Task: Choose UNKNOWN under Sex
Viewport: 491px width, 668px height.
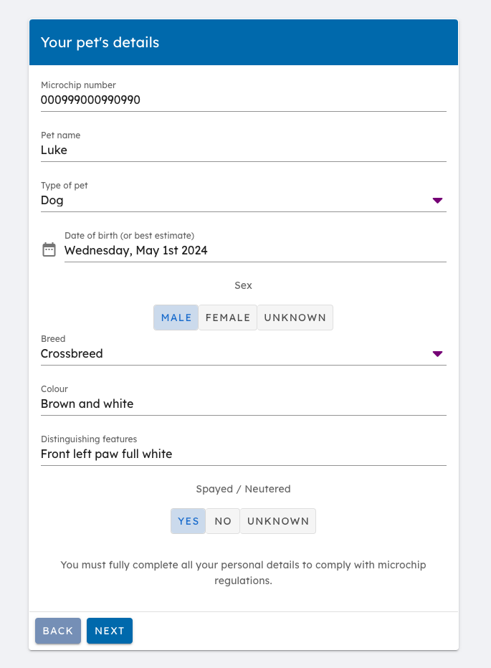Action: [x=295, y=318]
